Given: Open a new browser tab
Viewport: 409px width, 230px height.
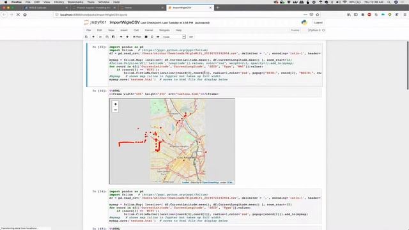Looking at the screenshot, I should click(x=218, y=8).
